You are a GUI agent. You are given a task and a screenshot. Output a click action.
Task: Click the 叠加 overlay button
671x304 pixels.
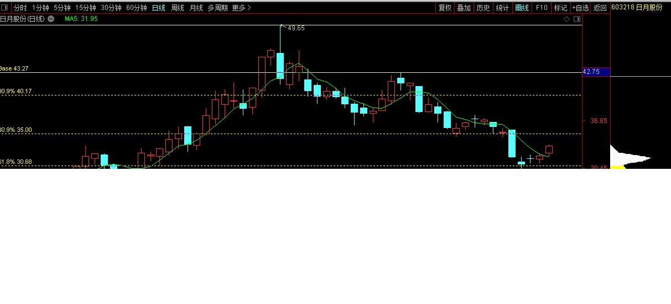(464, 8)
